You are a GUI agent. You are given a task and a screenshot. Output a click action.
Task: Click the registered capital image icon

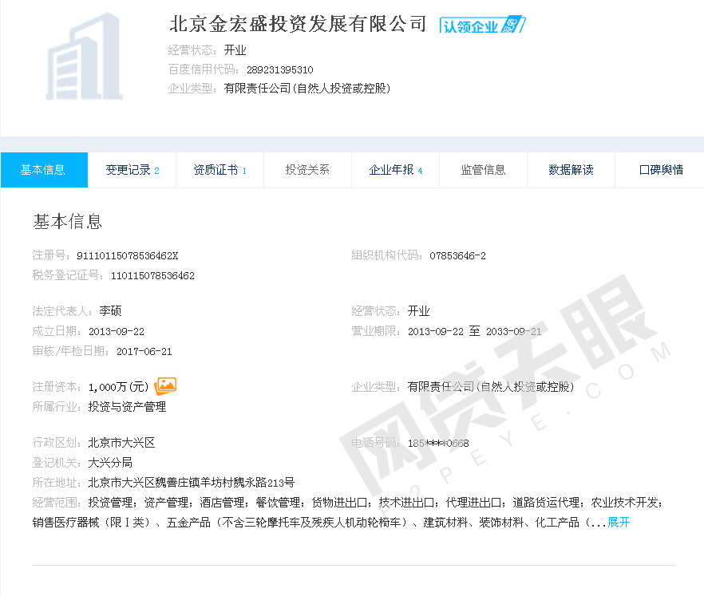165,386
